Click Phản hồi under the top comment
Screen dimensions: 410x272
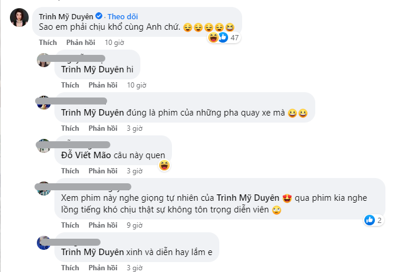[x=80, y=43]
